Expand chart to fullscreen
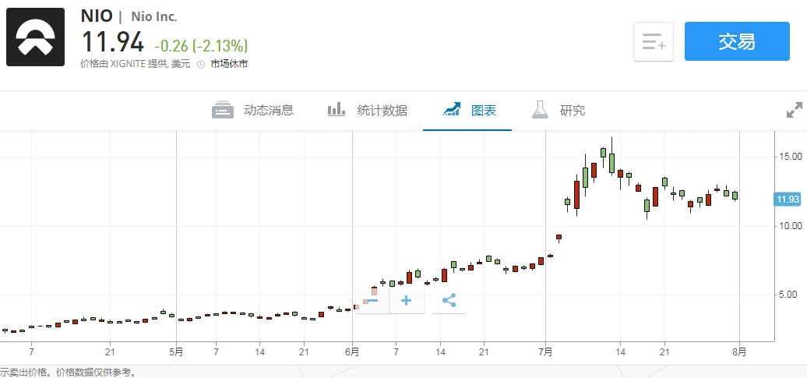Image resolution: width=807 pixels, height=378 pixels. coord(794,110)
